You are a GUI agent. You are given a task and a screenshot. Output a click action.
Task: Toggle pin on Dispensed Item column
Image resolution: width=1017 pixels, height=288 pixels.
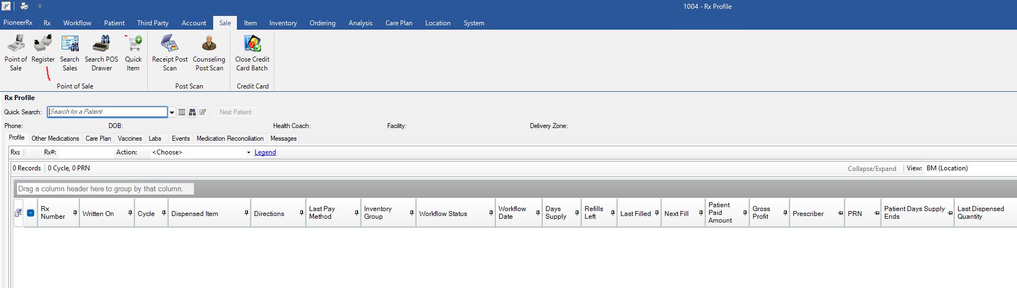coord(246,213)
